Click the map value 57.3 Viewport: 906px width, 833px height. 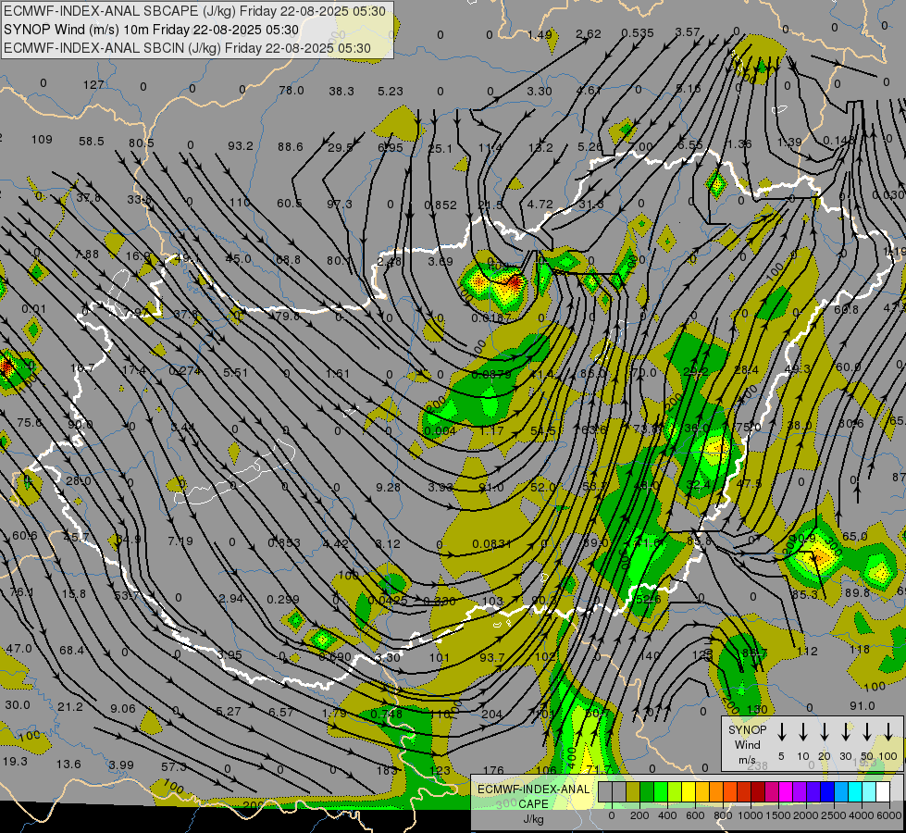point(173,766)
